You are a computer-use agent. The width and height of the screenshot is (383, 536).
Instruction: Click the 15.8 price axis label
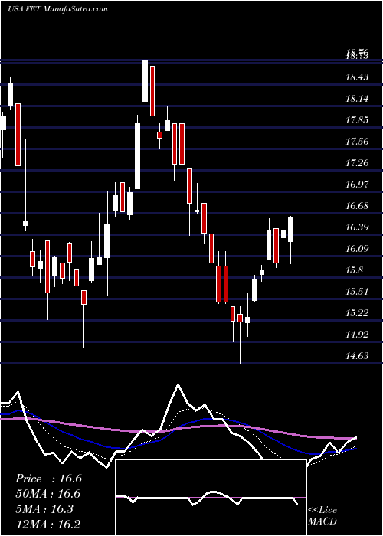click(355, 270)
